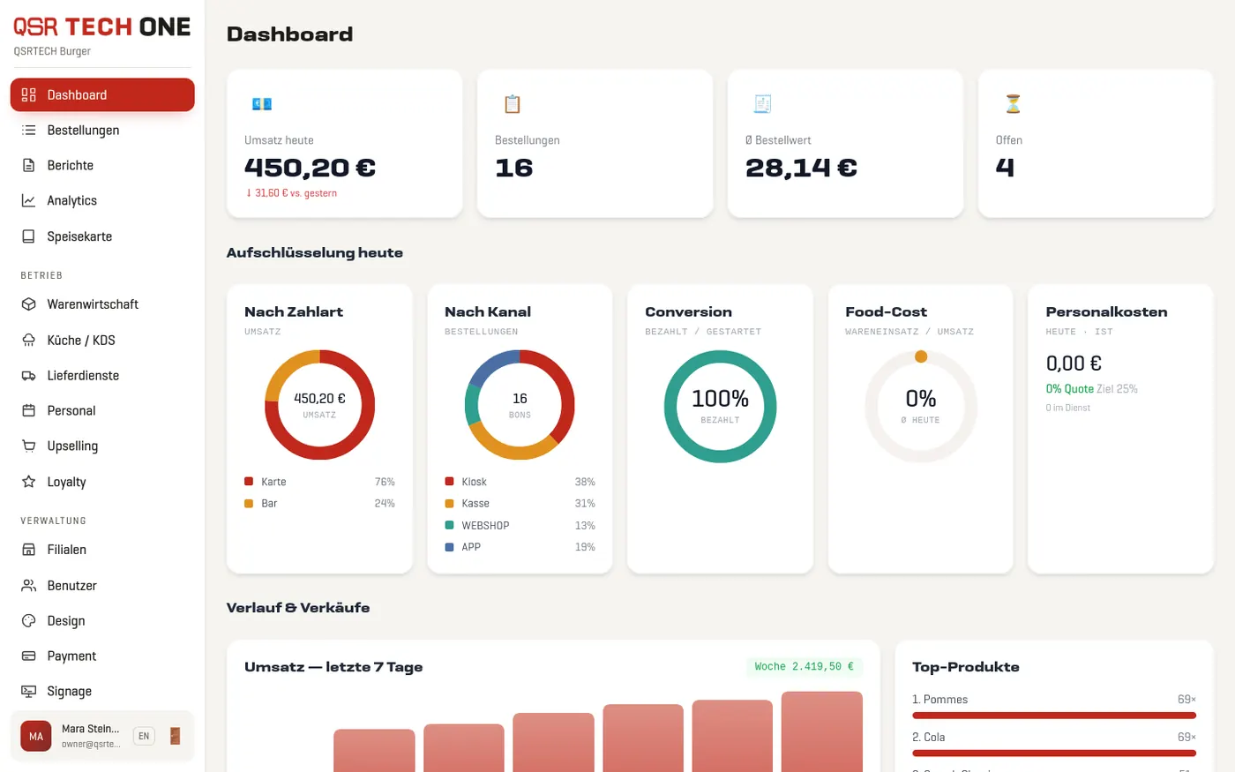Click the tallest bar in Umsatz chart
Viewport: 1235px width, 772px height.
point(821,731)
